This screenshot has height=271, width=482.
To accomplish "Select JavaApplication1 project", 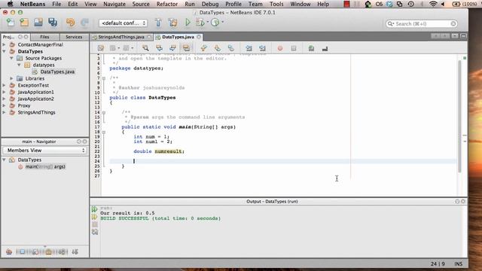I will (35, 92).
